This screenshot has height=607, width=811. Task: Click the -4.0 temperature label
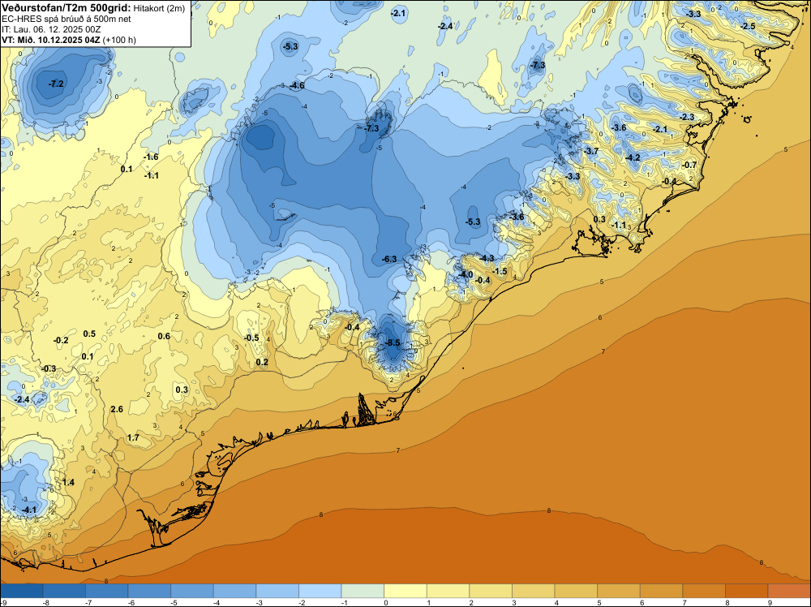[466, 274]
